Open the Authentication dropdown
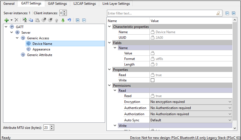 (x=230, y=108)
